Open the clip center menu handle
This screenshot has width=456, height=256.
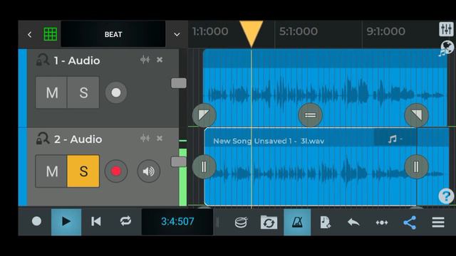(x=311, y=115)
